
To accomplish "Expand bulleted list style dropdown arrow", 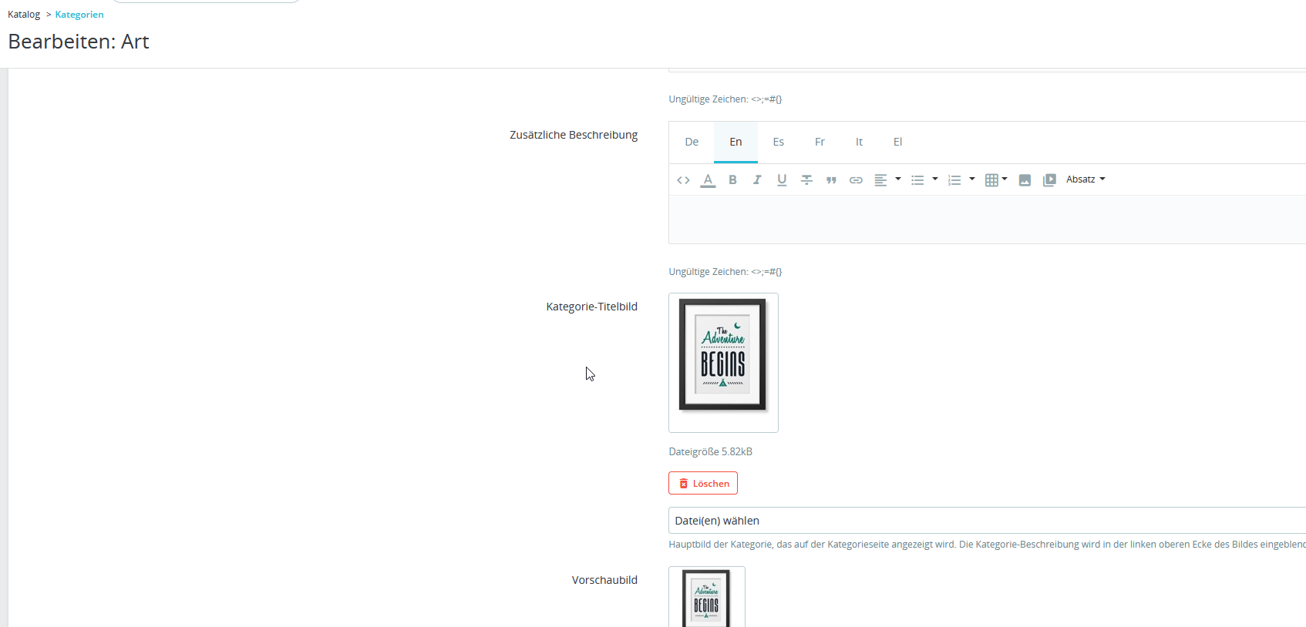I will point(935,179).
